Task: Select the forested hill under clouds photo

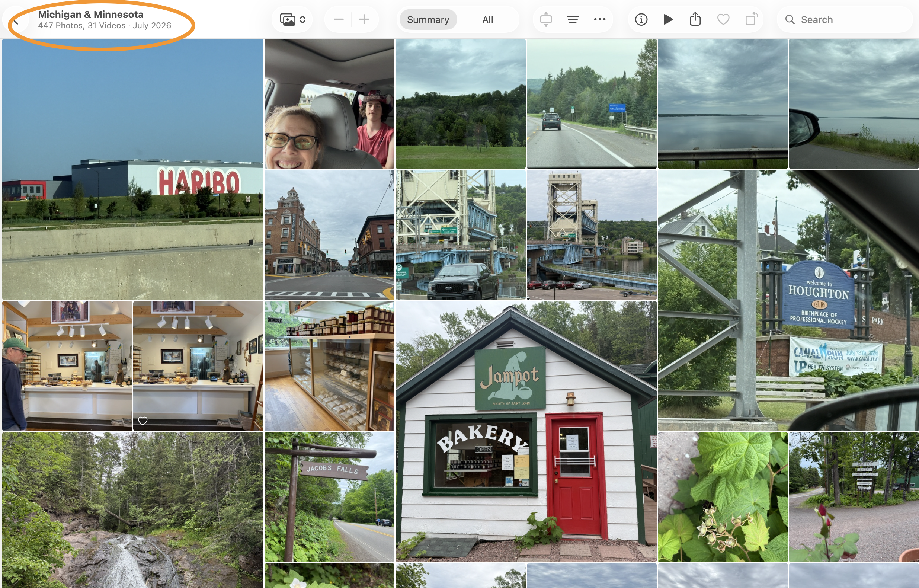Action: click(x=460, y=103)
